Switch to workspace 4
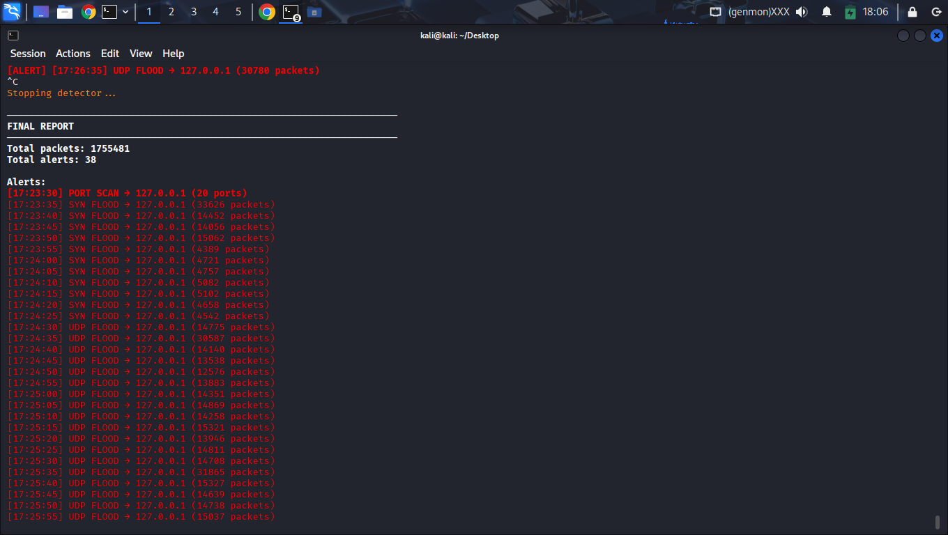Screen dimensions: 948x535 215,12
